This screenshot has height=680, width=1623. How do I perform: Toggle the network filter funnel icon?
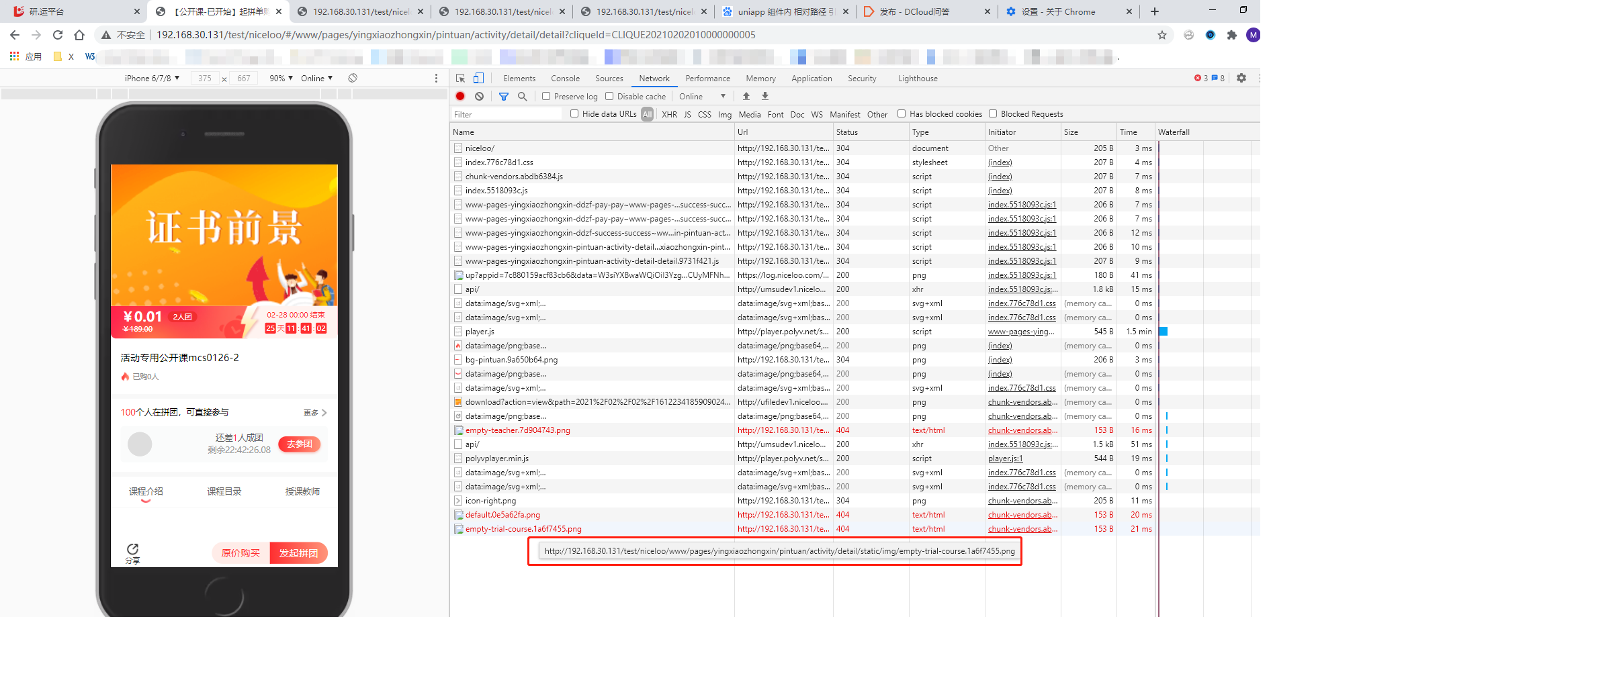pyautogui.click(x=504, y=97)
